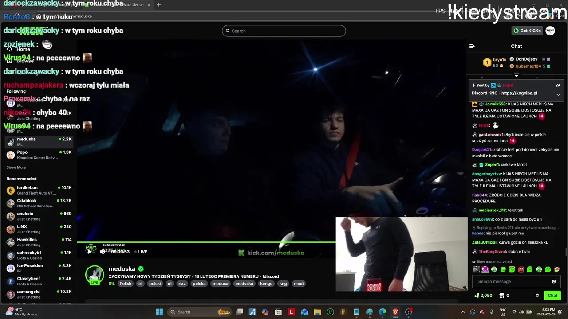
Task: Open Jozwik558's chat username
Action: tap(495, 104)
